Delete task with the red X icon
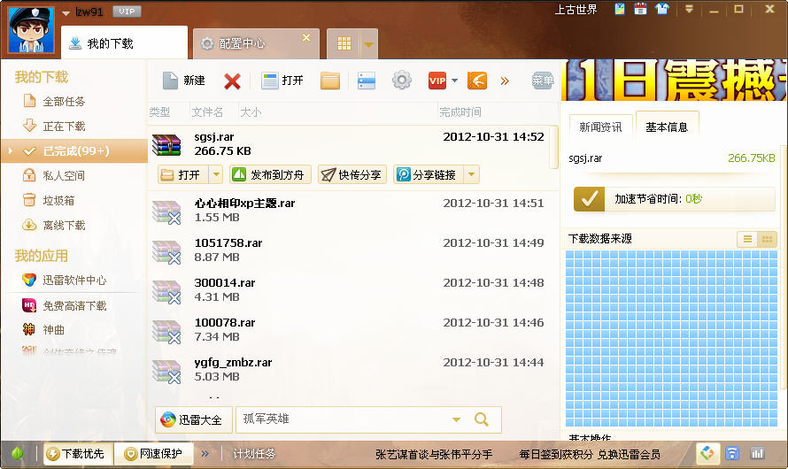The height and width of the screenshot is (469, 788). tap(232, 81)
